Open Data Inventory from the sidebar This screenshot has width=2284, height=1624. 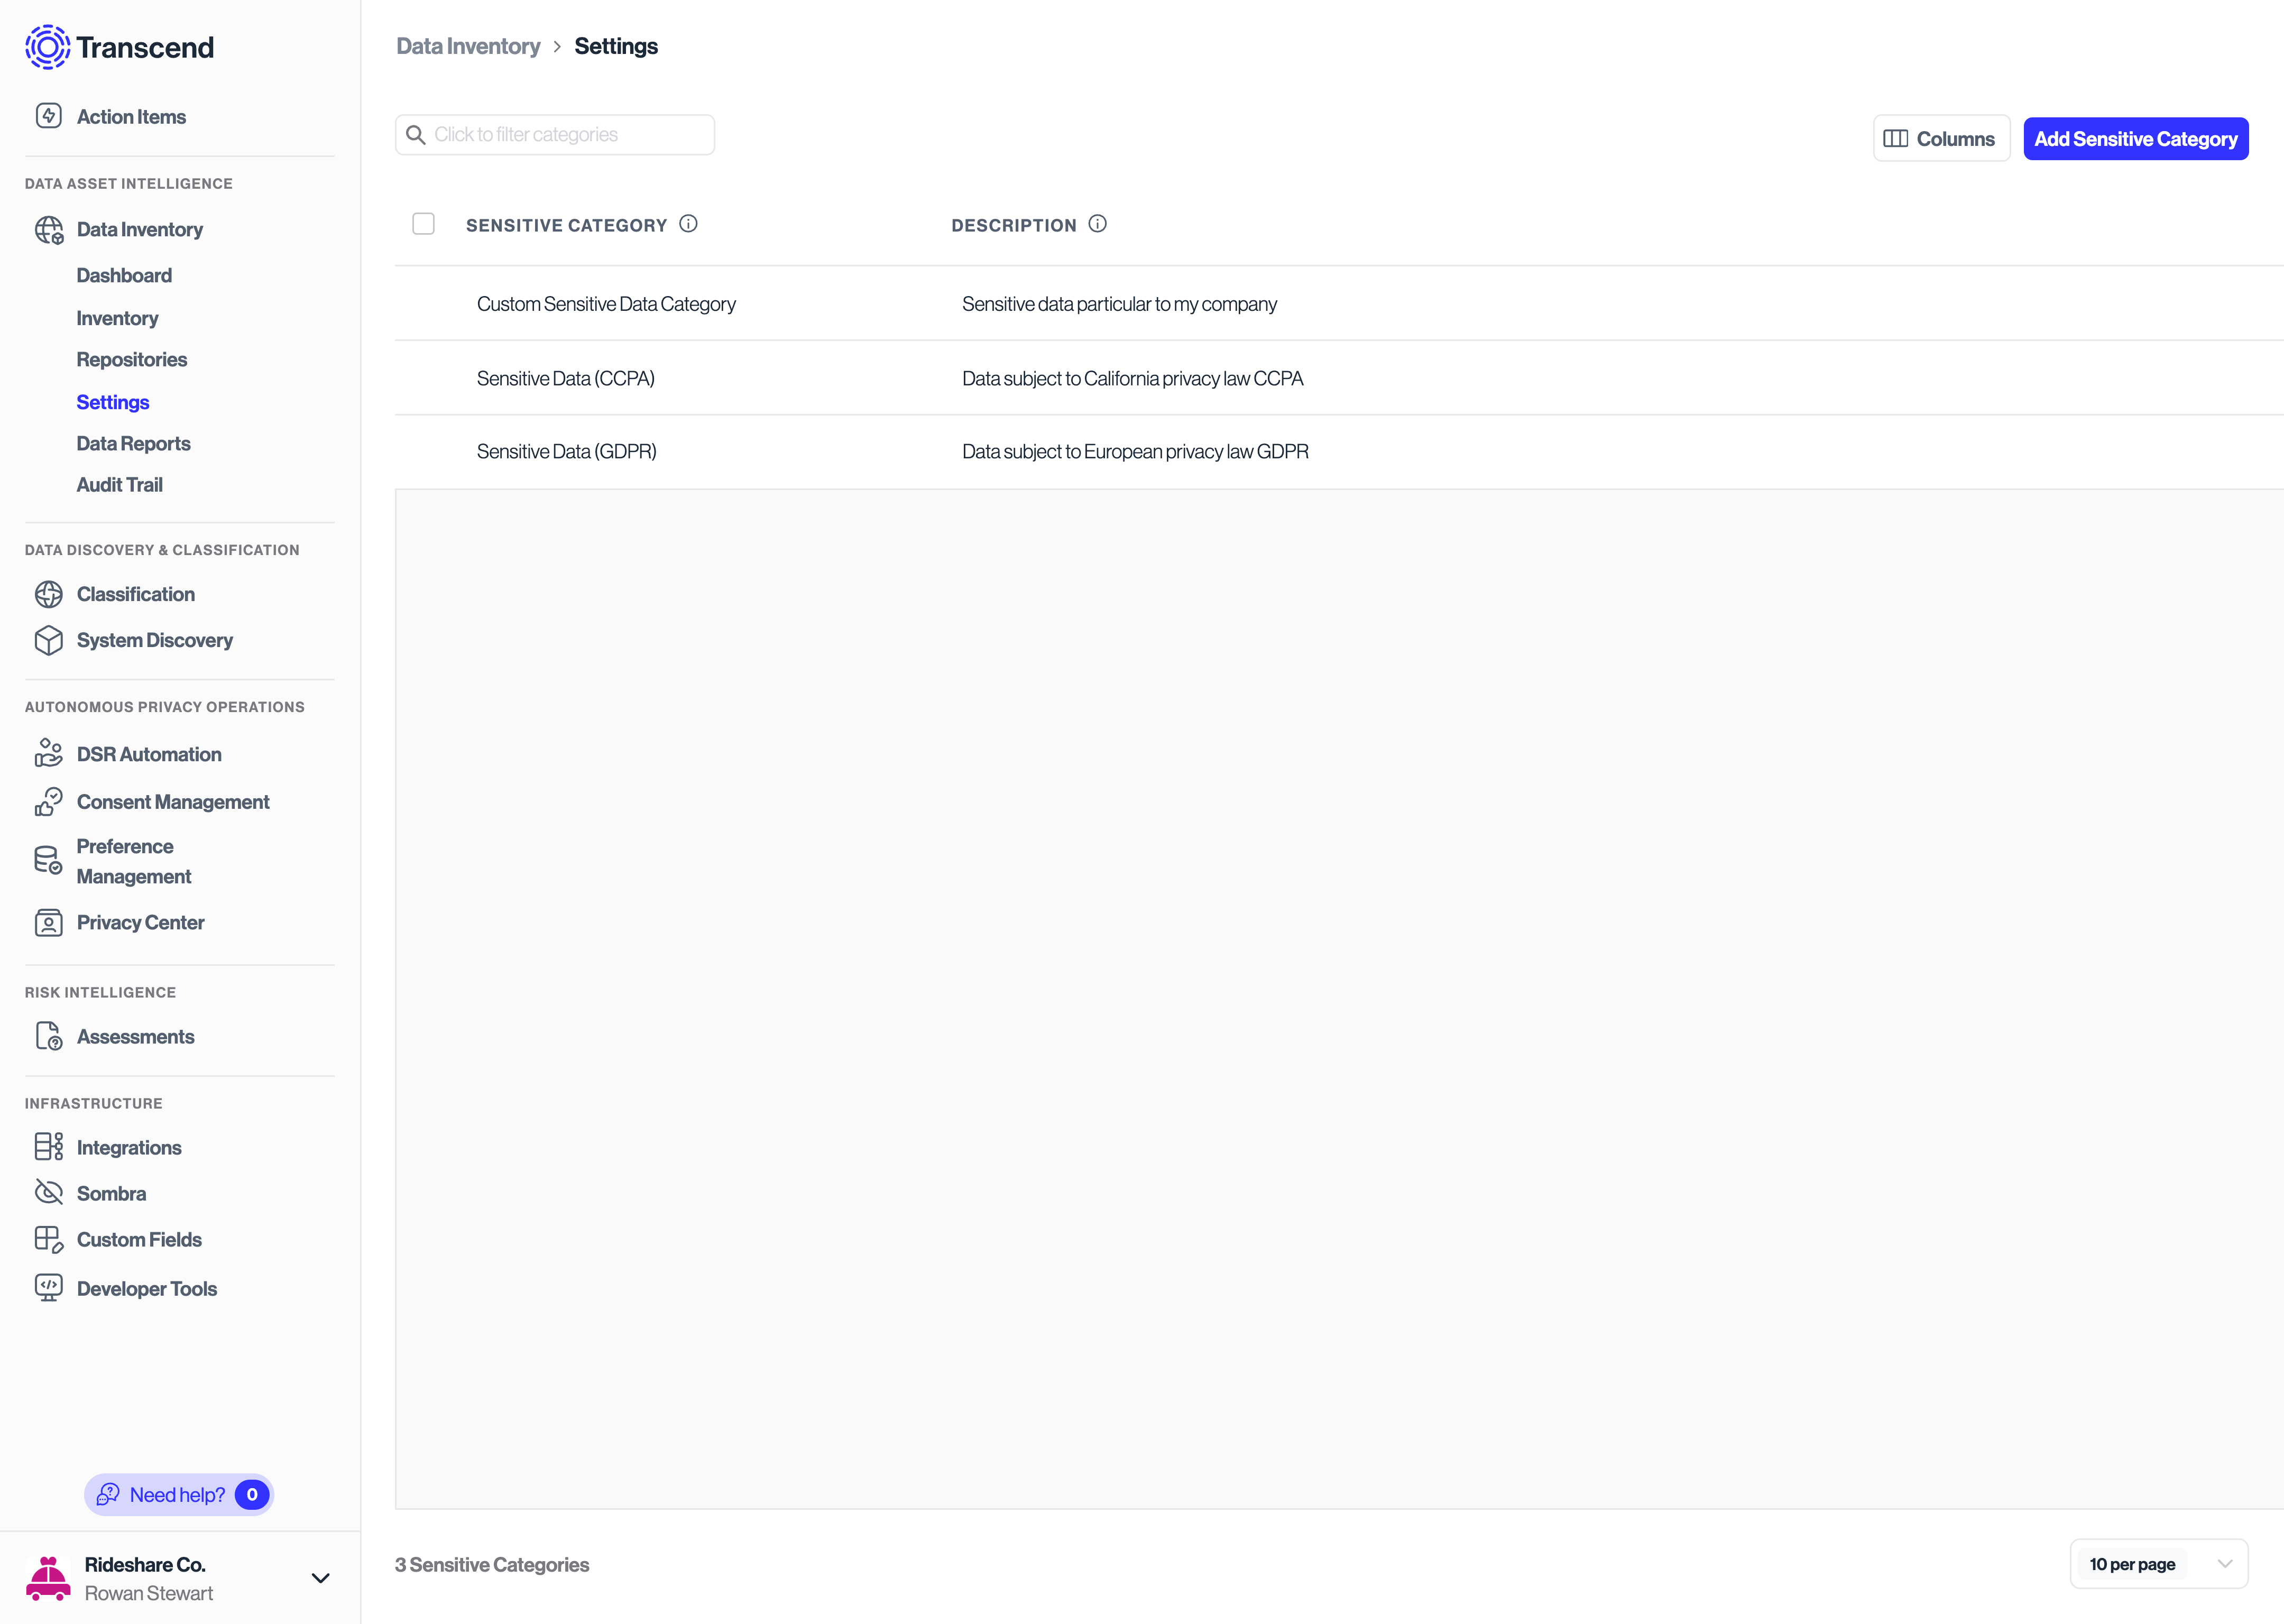pyautogui.click(x=139, y=229)
